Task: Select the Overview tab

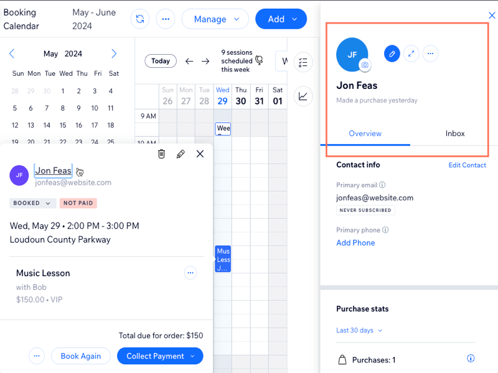Action: point(365,134)
